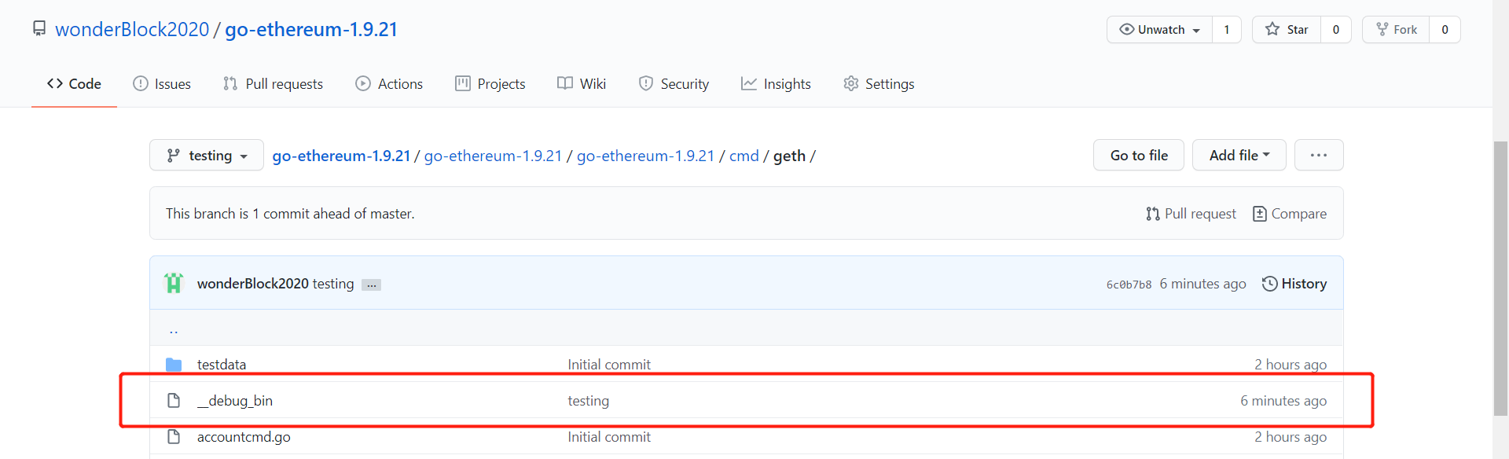1509x459 pixels.
Task: Click '2 hours ago' on accountcmd.go row
Action: 1291,437
